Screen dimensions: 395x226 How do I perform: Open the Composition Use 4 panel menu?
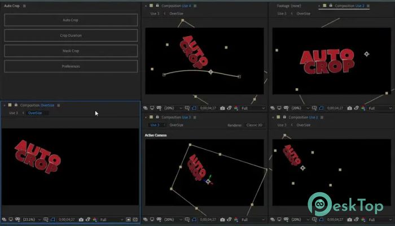coord(195,6)
